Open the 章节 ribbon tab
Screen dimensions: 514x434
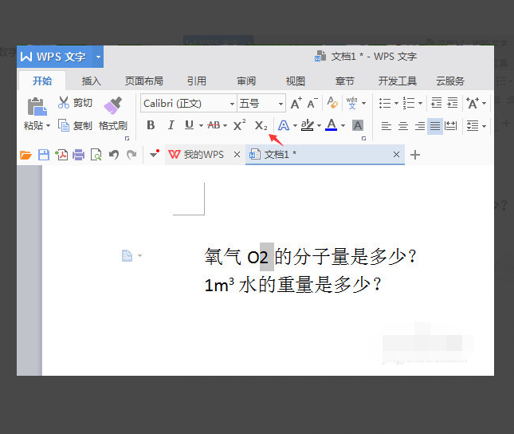point(345,81)
